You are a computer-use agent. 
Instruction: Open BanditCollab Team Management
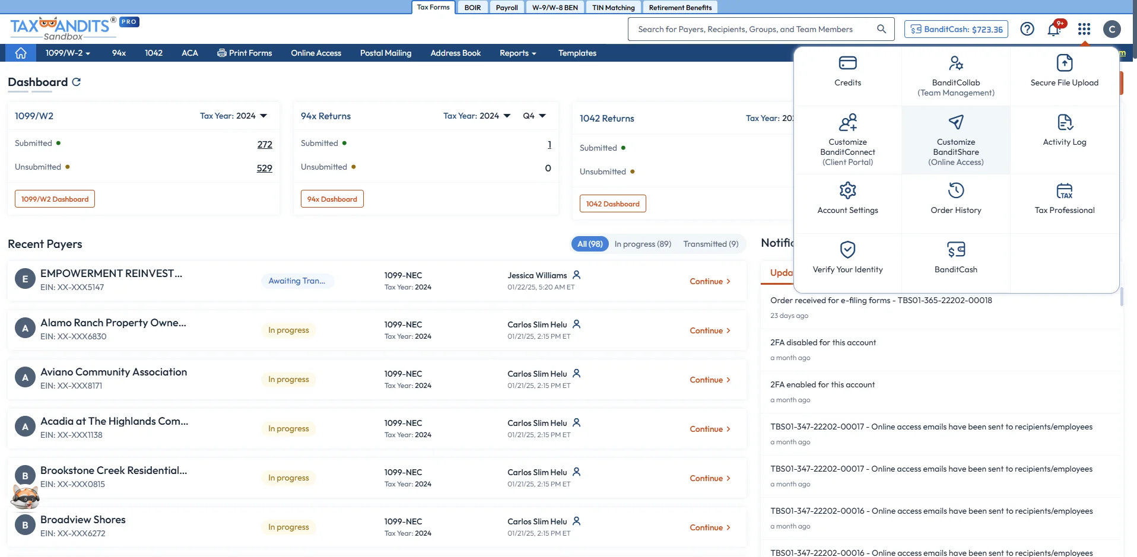[955, 76]
